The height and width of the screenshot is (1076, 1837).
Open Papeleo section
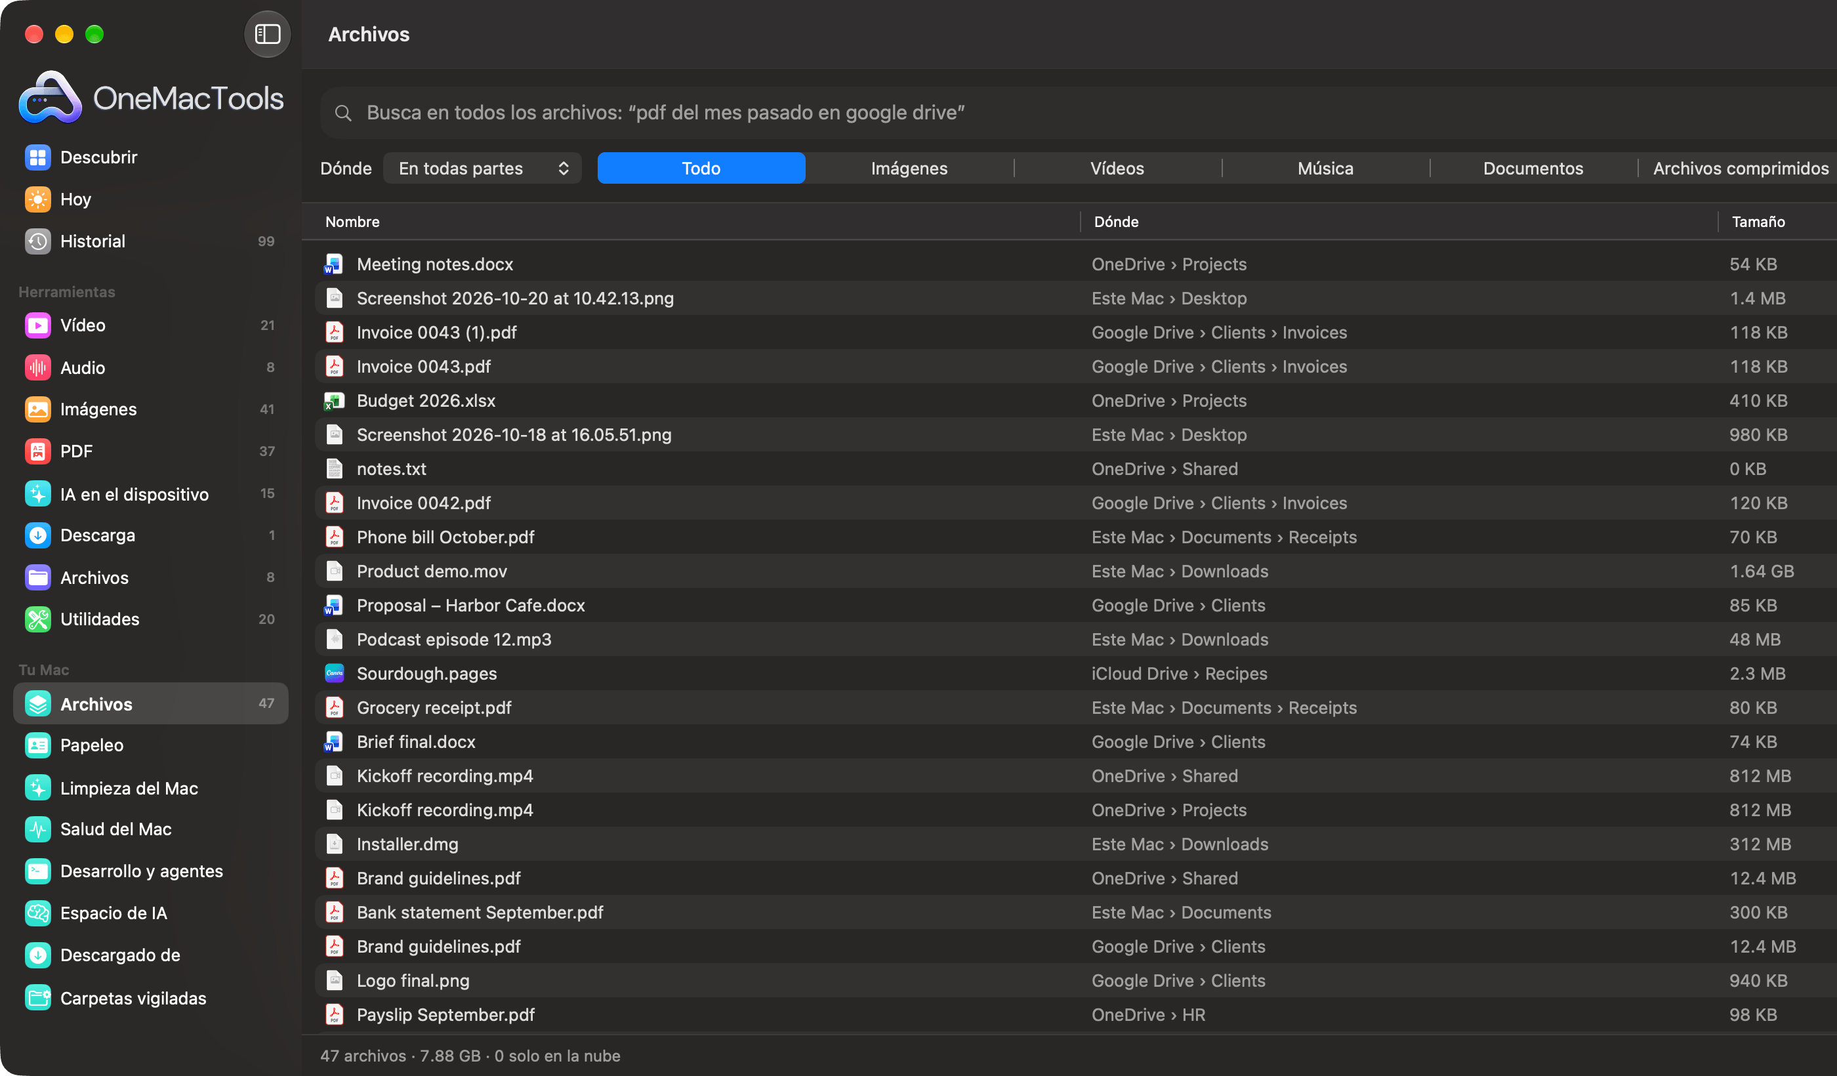150,745
